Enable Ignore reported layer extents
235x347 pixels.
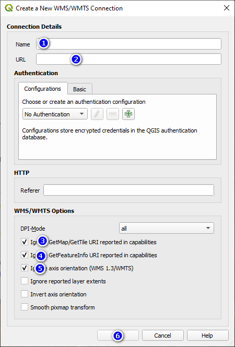(25, 281)
